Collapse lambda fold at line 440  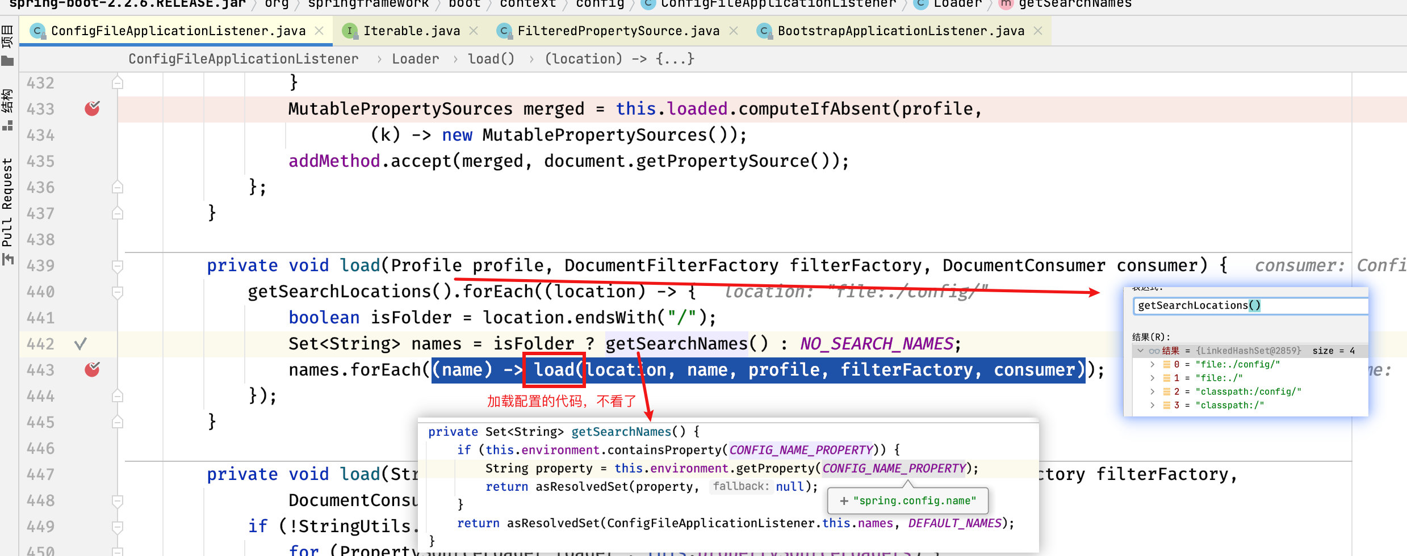click(x=118, y=292)
